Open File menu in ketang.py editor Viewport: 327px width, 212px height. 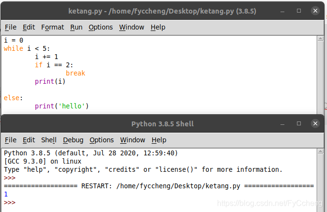(x=11, y=27)
